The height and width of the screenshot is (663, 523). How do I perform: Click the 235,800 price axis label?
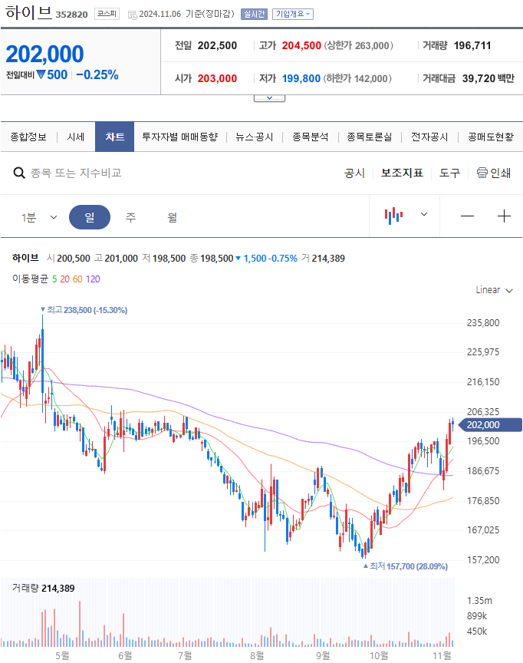tap(483, 322)
